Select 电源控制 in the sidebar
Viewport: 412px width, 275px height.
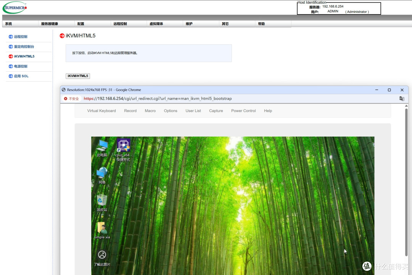click(21, 66)
